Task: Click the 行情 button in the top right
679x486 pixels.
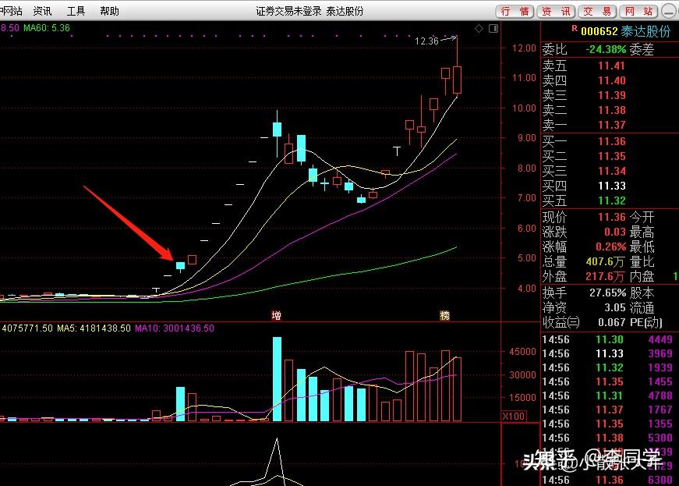Action: coord(515,12)
